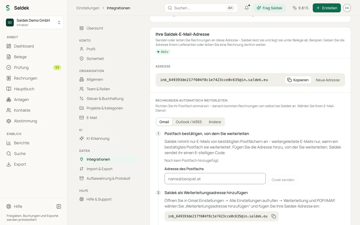Open Abstimmung reconciliation
Image resolution: width=360 pixels, height=225 pixels.
(34, 121)
